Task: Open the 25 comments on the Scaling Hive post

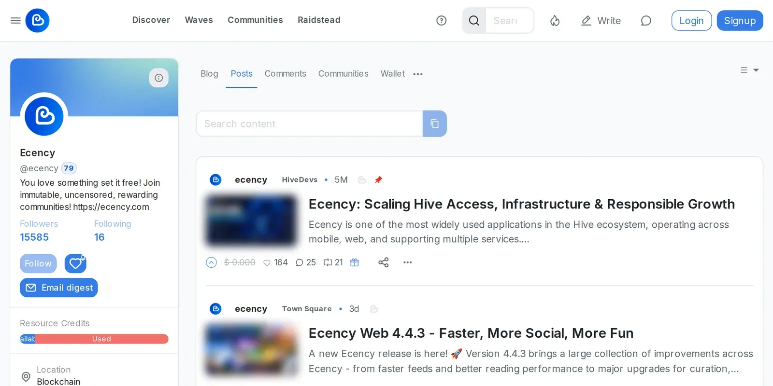Action: 305,262
